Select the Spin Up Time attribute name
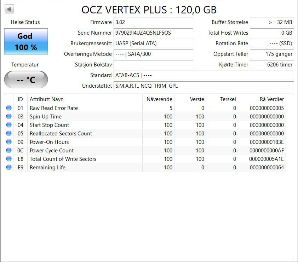 tap(46, 117)
